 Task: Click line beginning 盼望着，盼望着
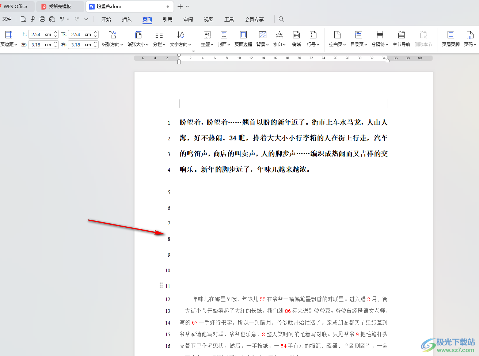(284, 122)
